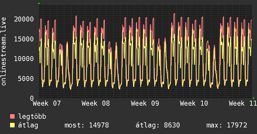Click the 0 origin label on the y-axis
The height and width of the screenshot is (134, 257).
pos(32,98)
